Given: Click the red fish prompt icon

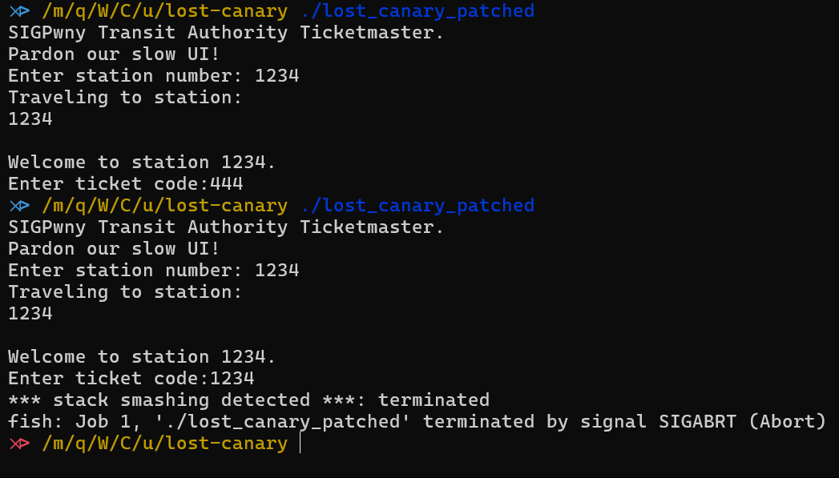Looking at the screenshot, I should (19, 444).
